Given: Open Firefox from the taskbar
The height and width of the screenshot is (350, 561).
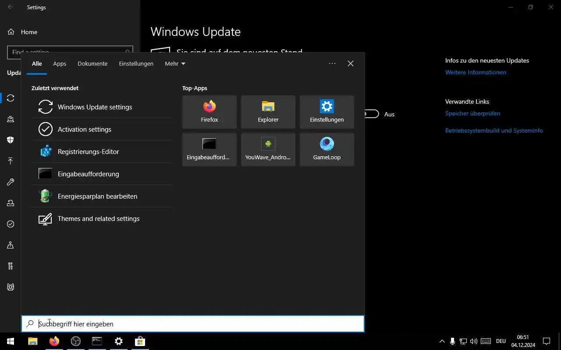Looking at the screenshot, I should click(x=54, y=341).
